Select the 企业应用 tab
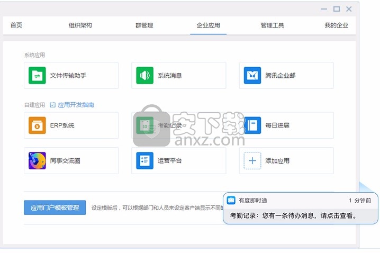Image resolution: width=380 pixels, height=253 pixels. [209, 25]
